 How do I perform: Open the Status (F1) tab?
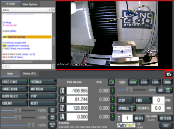tap(29, 74)
